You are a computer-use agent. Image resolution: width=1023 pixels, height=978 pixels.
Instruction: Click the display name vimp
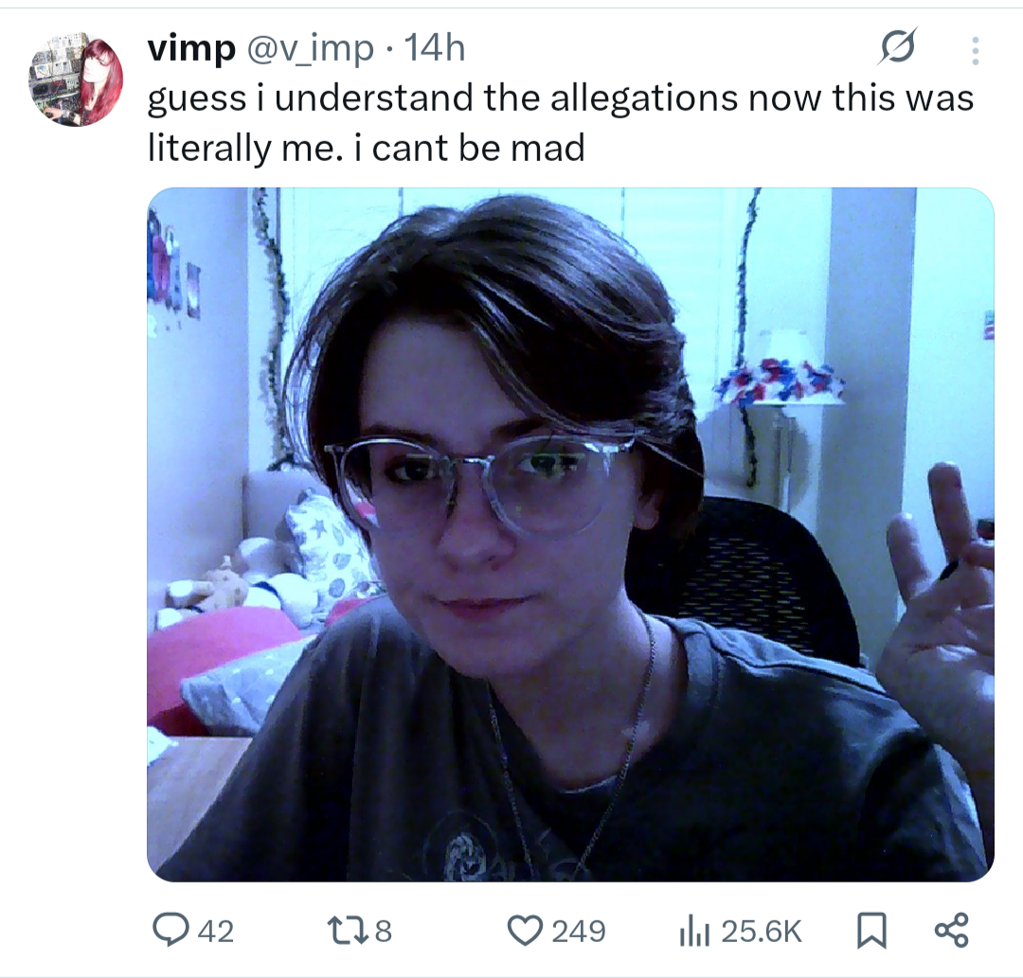(191, 48)
